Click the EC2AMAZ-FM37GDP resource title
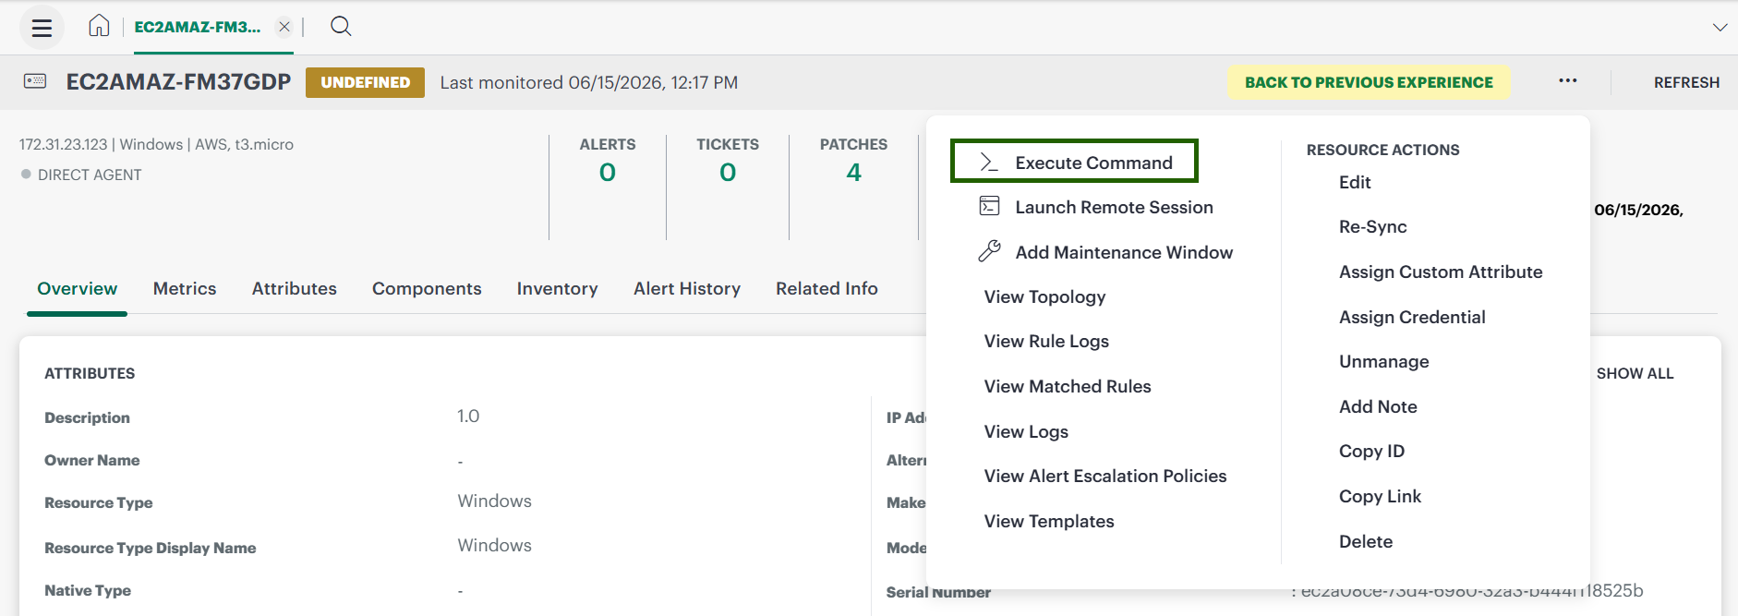Screen dimensions: 1738x616 pyautogui.click(x=178, y=81)
